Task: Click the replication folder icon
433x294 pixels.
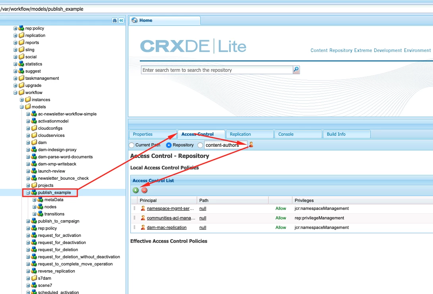Action: pyautogui.click(x=21, y=35)
